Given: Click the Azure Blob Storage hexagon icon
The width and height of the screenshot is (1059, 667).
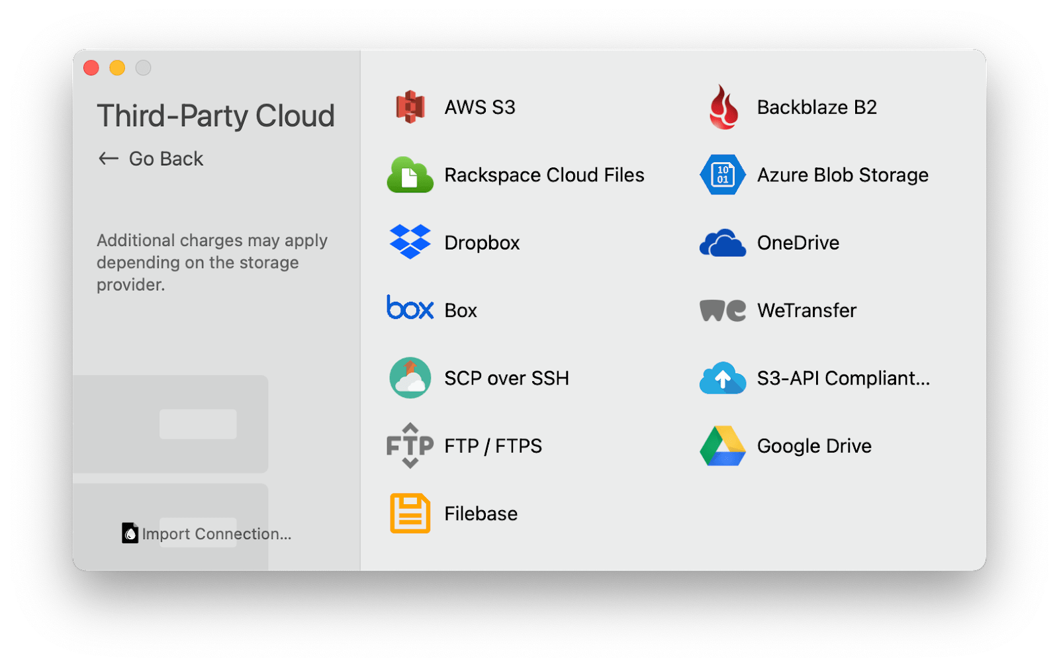Looking at the screenshot, I should (x=723, y=175).
